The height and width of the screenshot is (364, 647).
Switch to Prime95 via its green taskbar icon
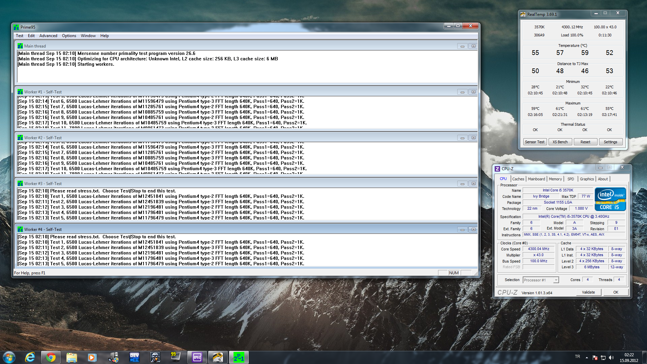[x=239, y=357]
